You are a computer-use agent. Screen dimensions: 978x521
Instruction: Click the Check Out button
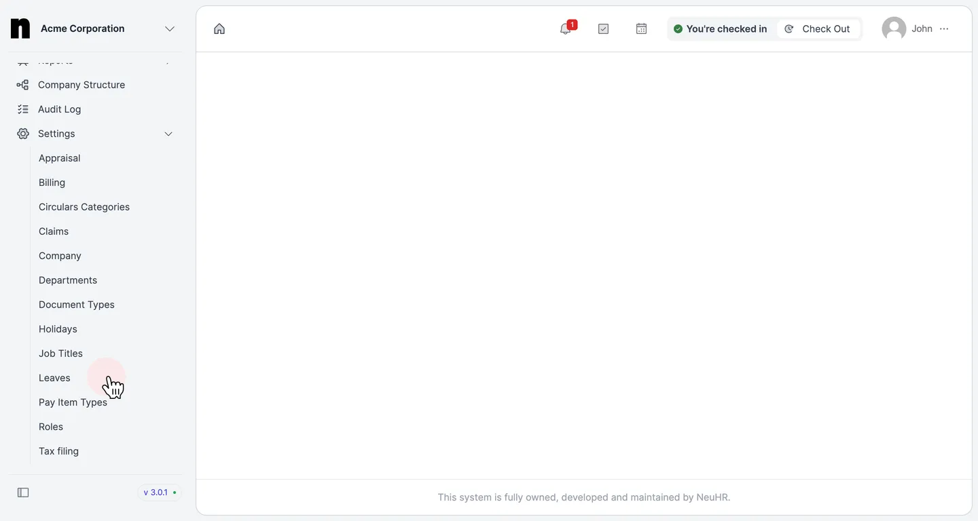pos(818,28)
